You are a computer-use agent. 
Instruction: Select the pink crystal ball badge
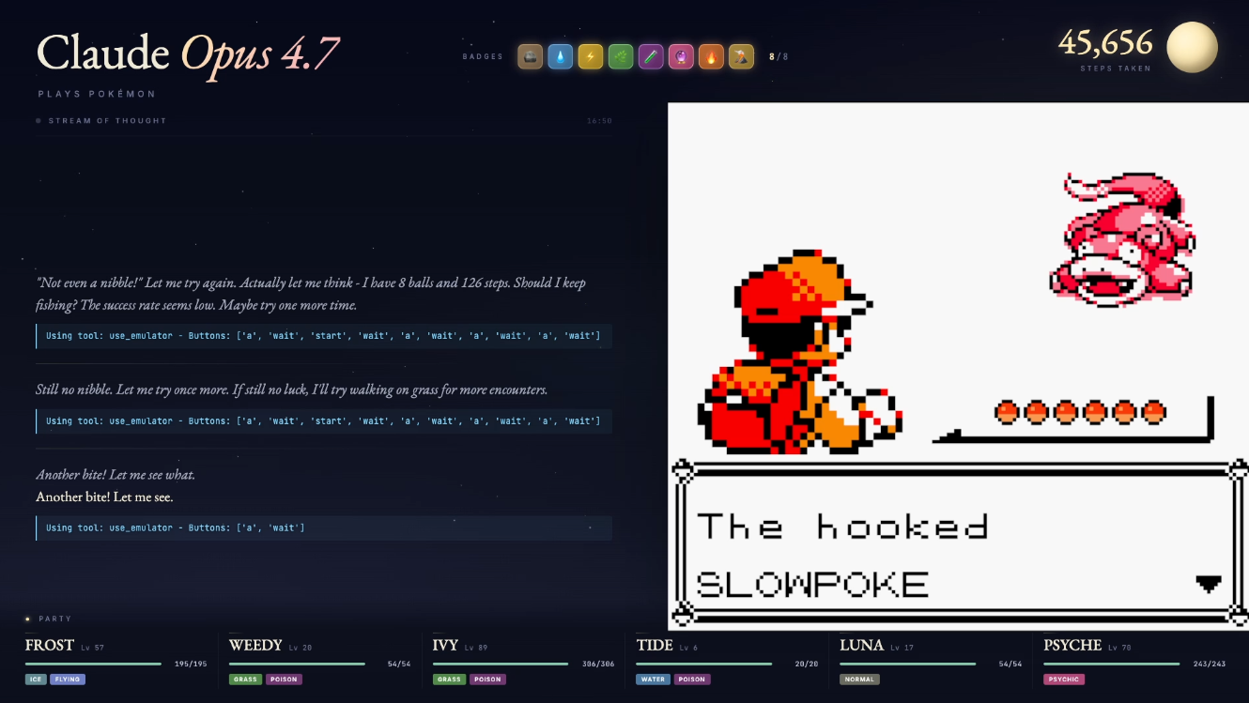[681, 57]
